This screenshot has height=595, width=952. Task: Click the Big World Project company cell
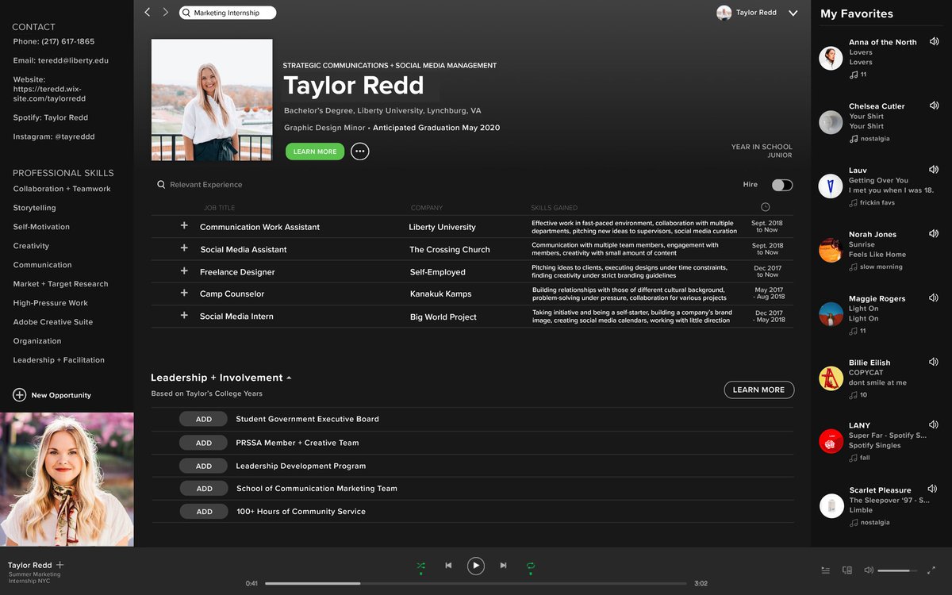click(443, 317)
